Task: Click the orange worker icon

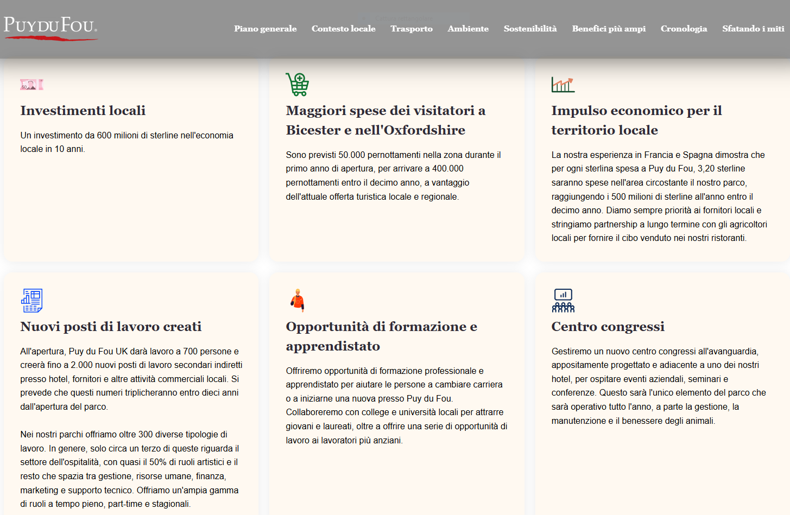Action: 297,300
